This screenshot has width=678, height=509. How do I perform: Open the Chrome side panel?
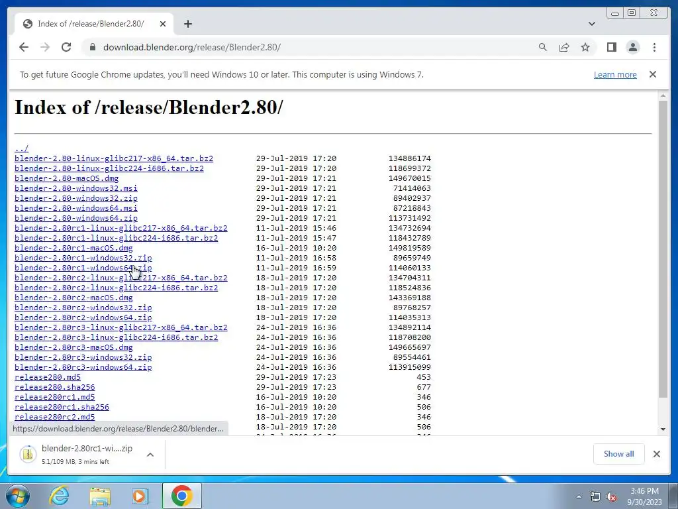click(611, 47)
